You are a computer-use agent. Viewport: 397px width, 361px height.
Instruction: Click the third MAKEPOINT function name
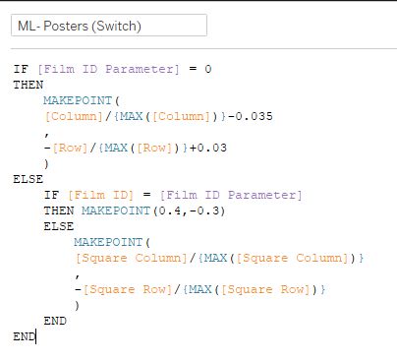(x=108, y=242)
